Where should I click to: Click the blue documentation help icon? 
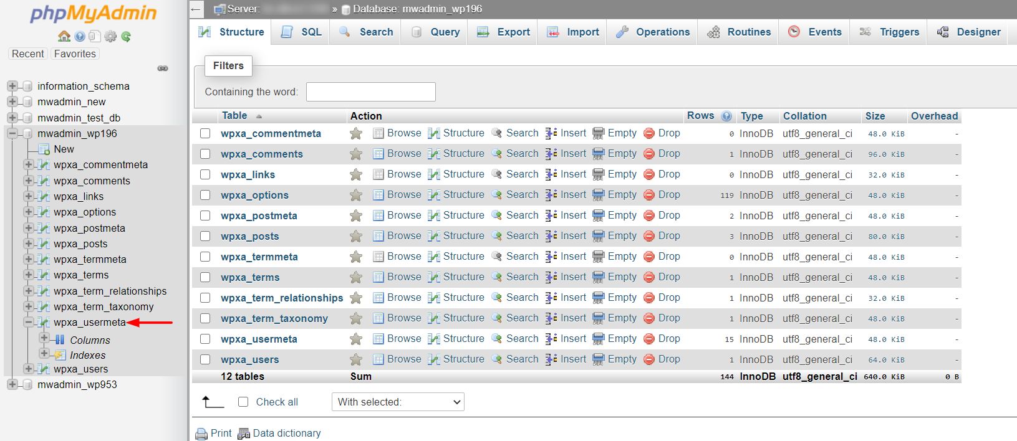point(80,36)
